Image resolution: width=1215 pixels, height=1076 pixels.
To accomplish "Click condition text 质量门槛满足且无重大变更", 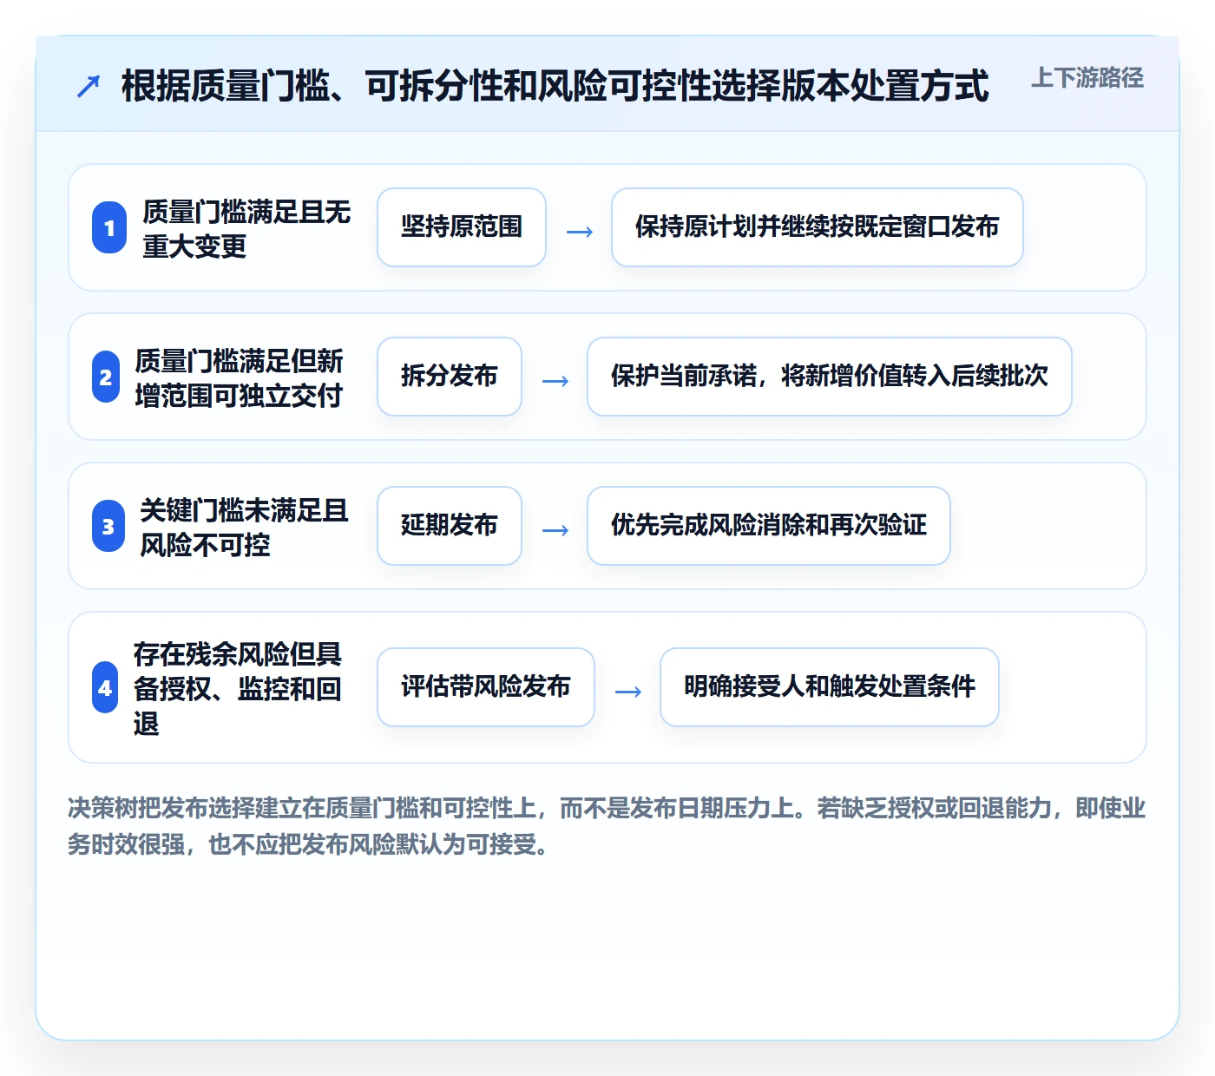I will pyautogui.click(x=246, y=228).
